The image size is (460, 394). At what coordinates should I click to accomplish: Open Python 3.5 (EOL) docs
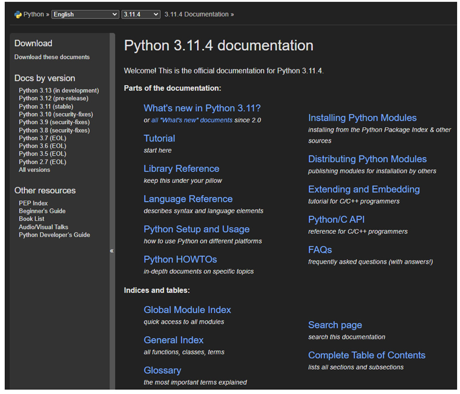43,154
